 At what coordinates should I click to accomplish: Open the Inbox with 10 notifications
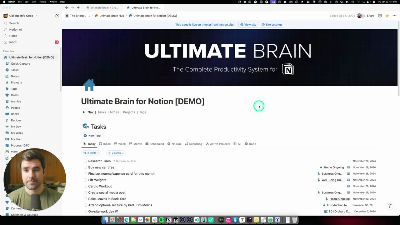(31, 42)
